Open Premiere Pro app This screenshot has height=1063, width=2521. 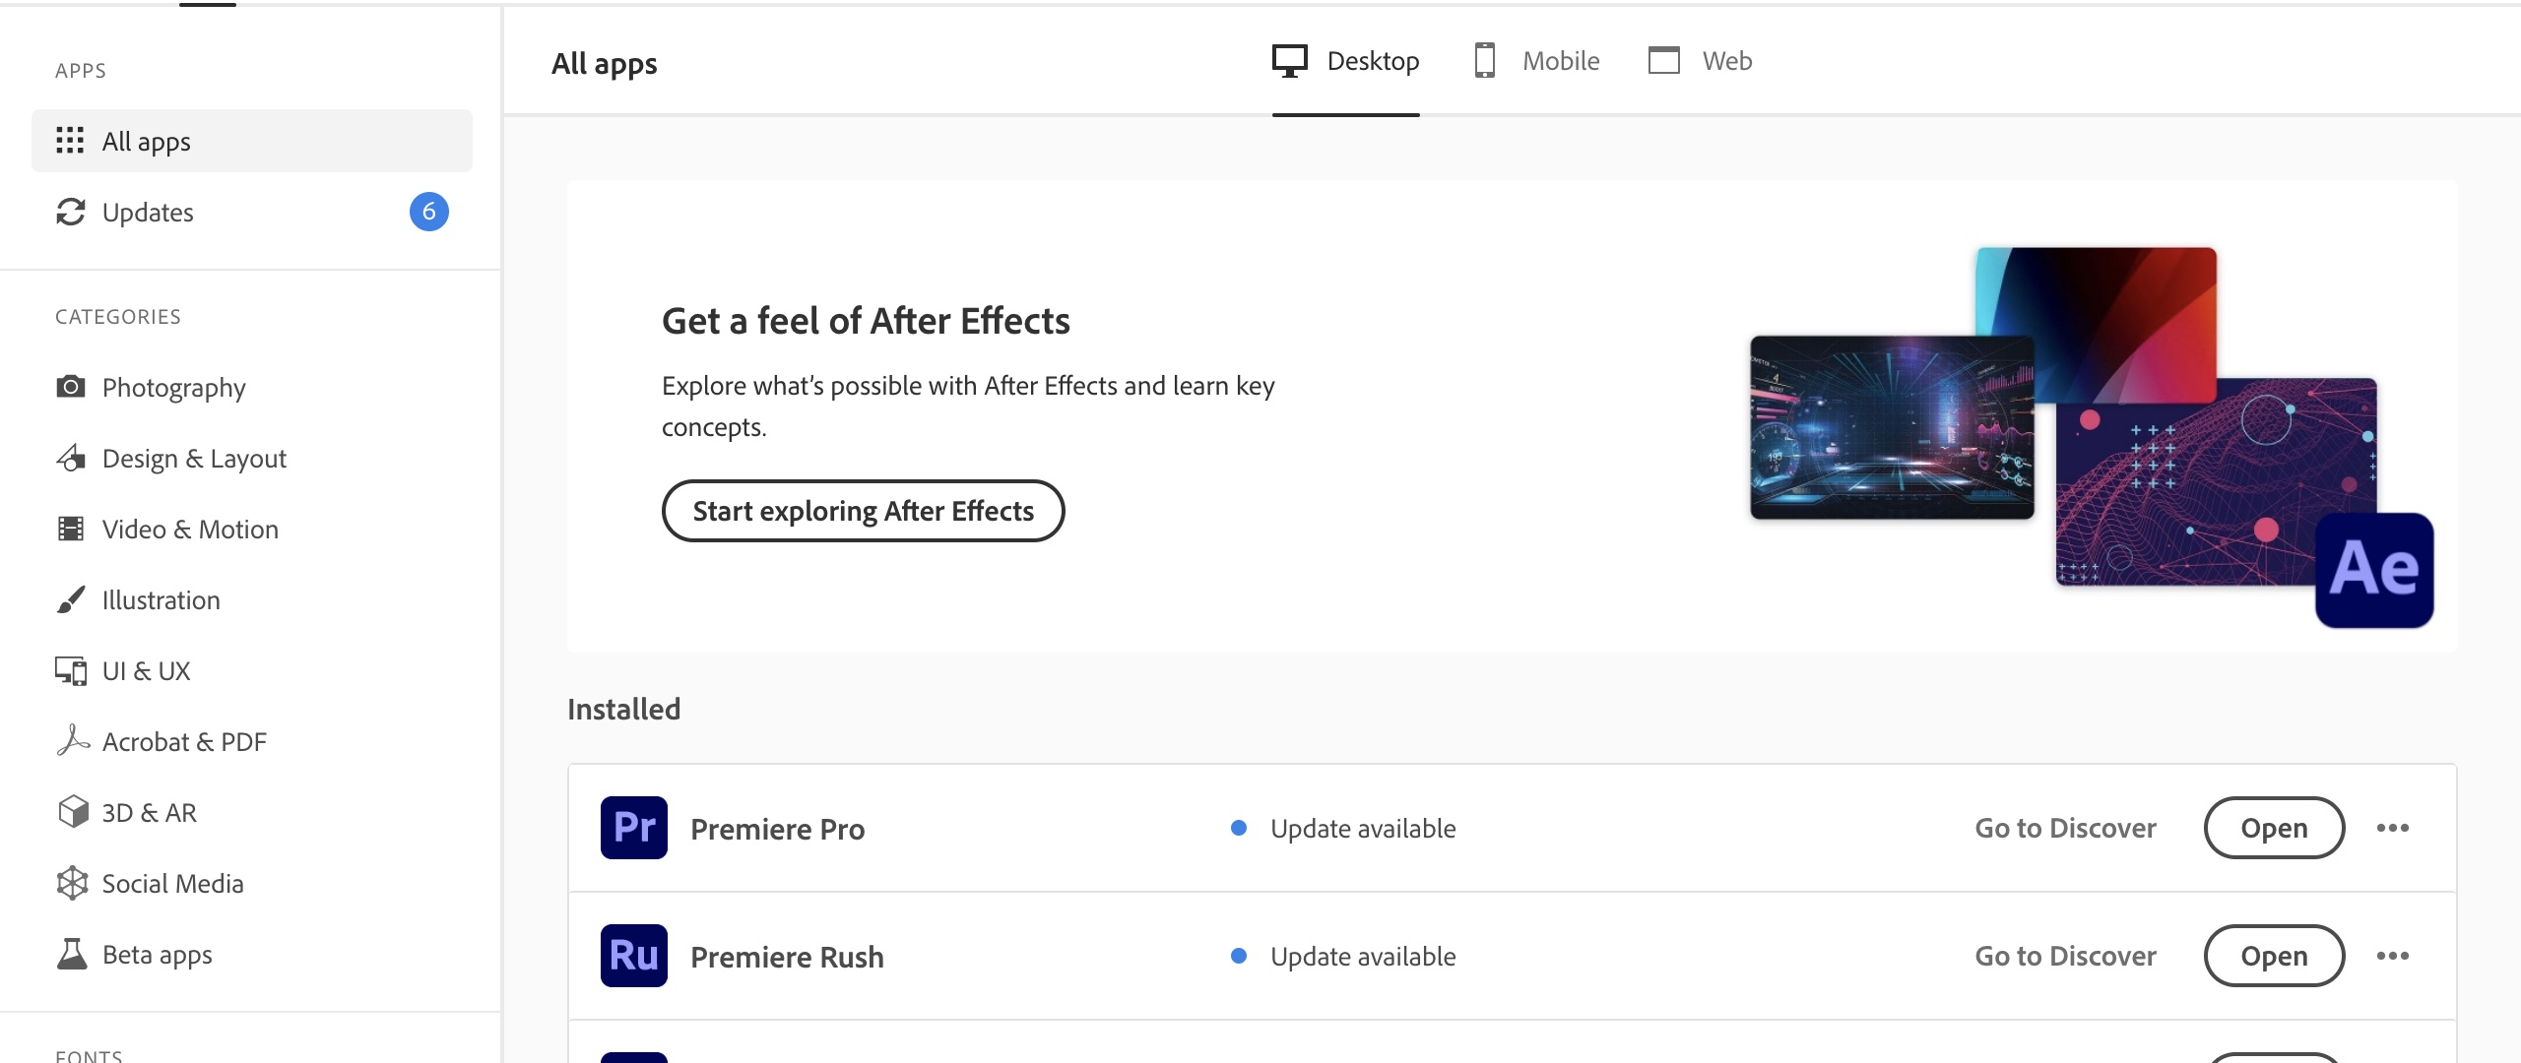(2275, 827)
